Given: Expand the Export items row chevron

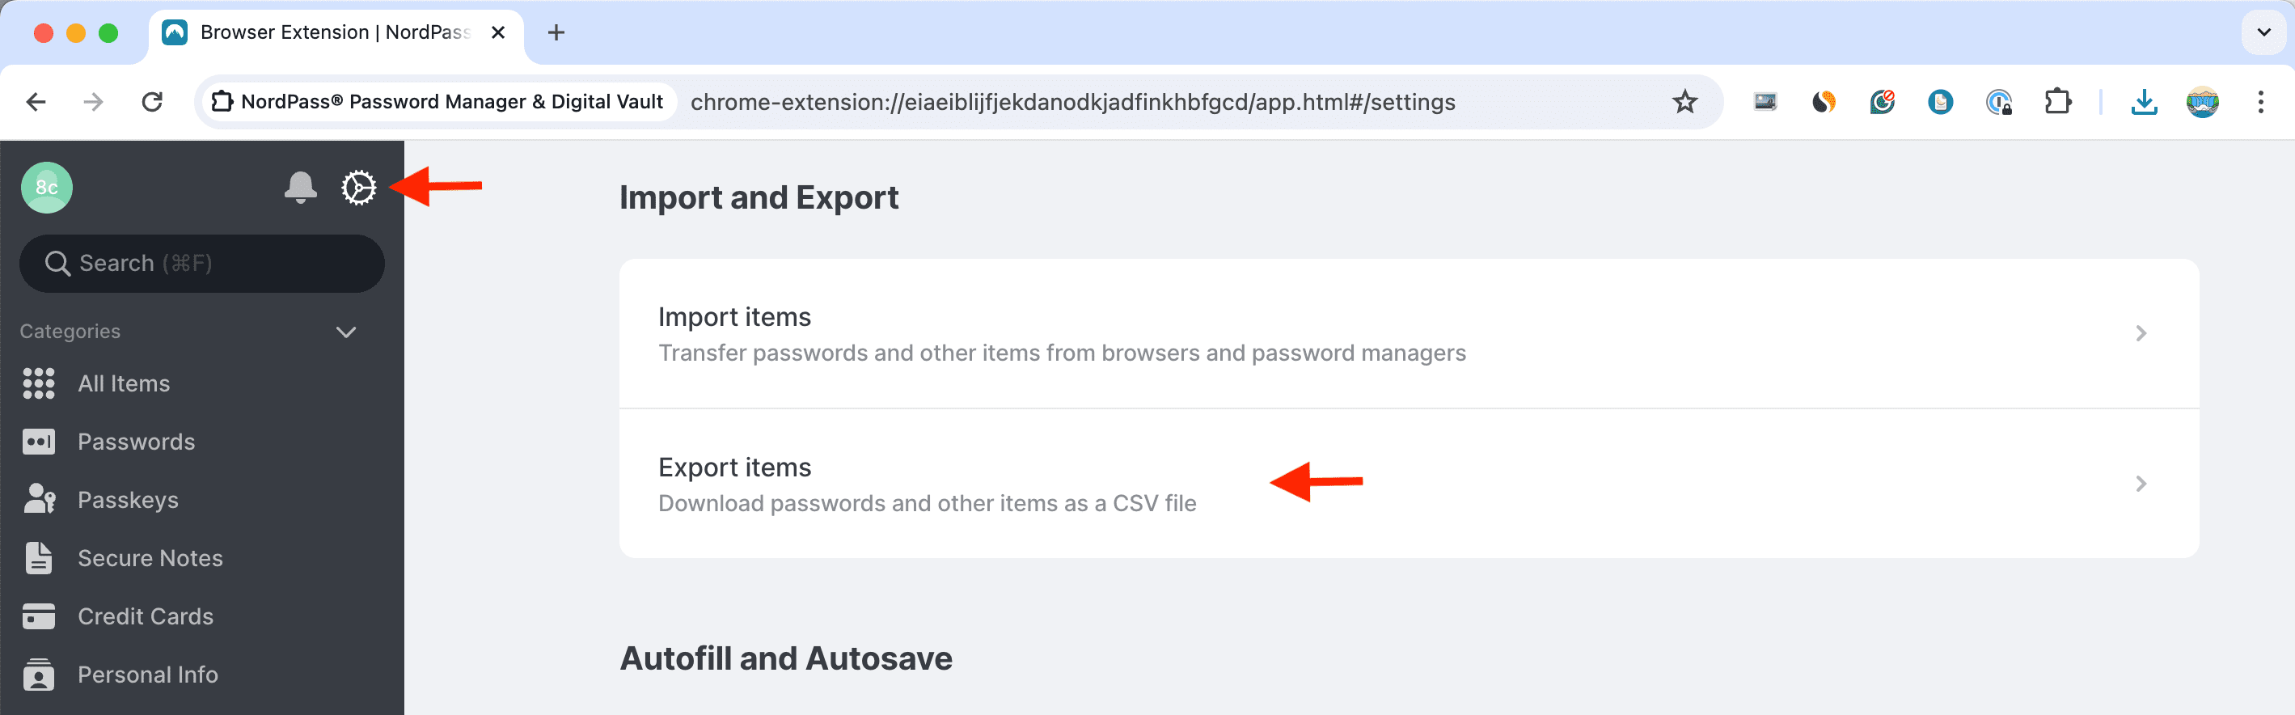Looking at the screenshot, I should click(2141, 484).
